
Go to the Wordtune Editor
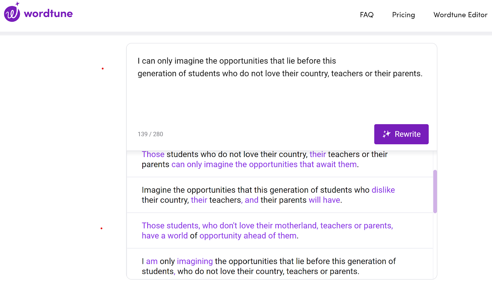(460, 15)
